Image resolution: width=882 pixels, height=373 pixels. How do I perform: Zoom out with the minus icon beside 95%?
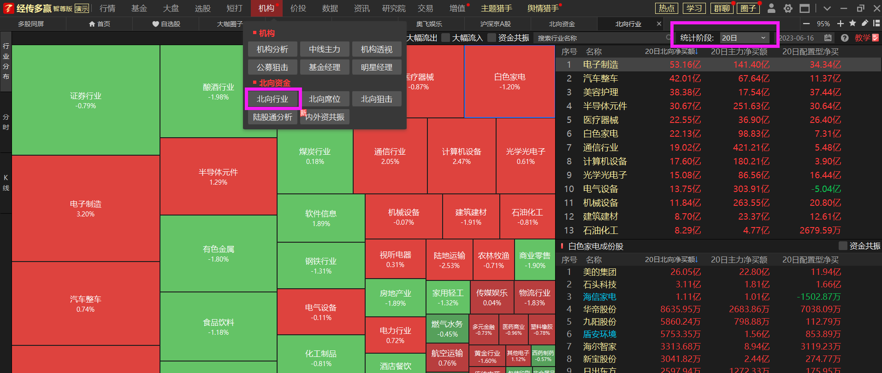pyautogui.click(x=806, y=23)
